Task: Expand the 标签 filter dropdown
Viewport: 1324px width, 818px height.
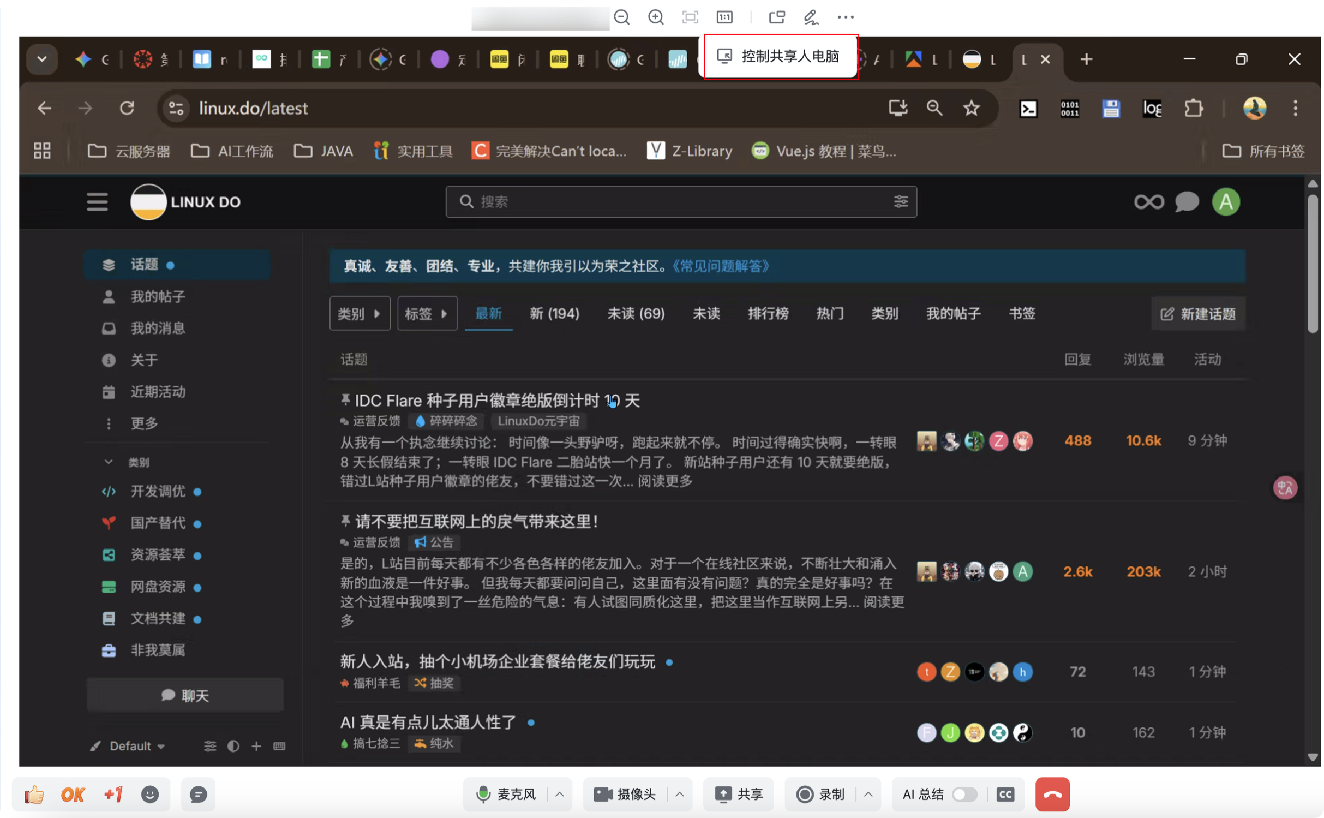Action: click(x=427, y=313)
